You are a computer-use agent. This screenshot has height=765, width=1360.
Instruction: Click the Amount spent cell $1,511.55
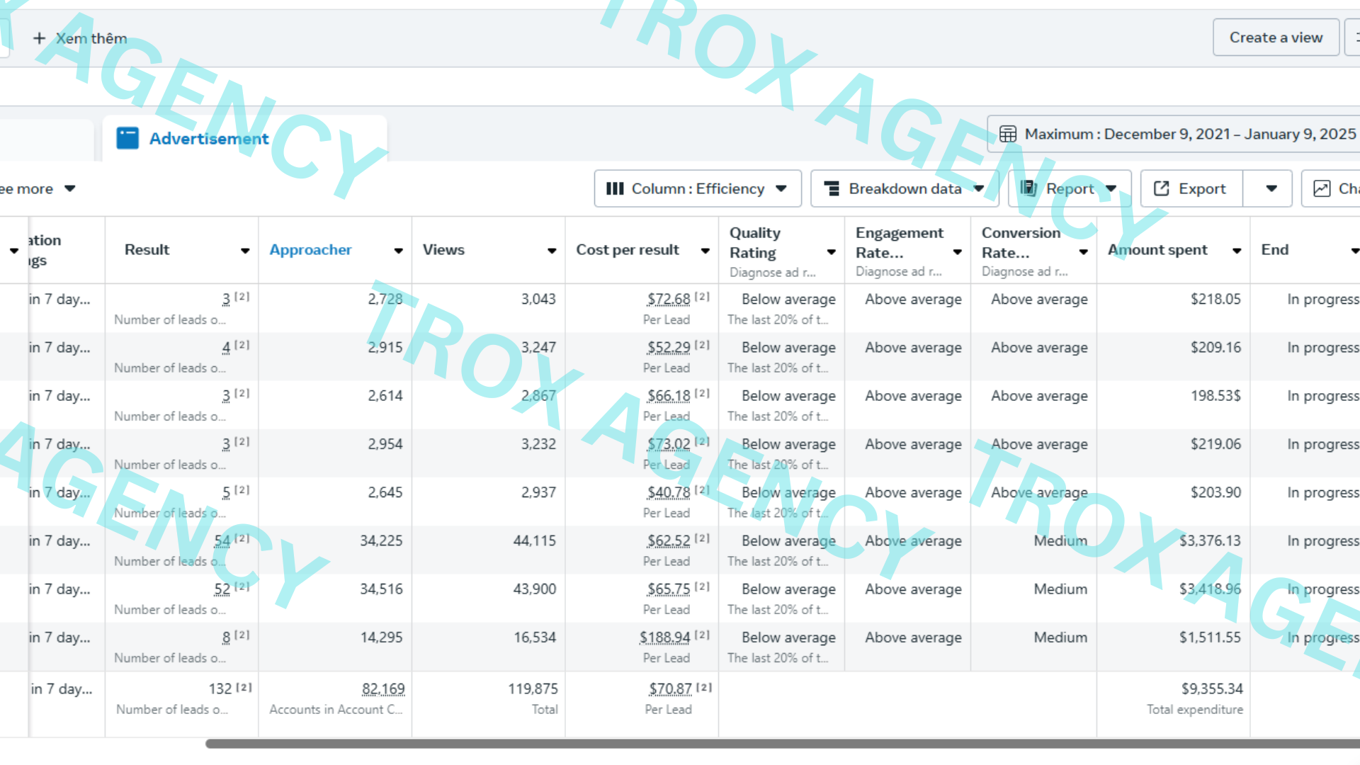point(1210,637)
